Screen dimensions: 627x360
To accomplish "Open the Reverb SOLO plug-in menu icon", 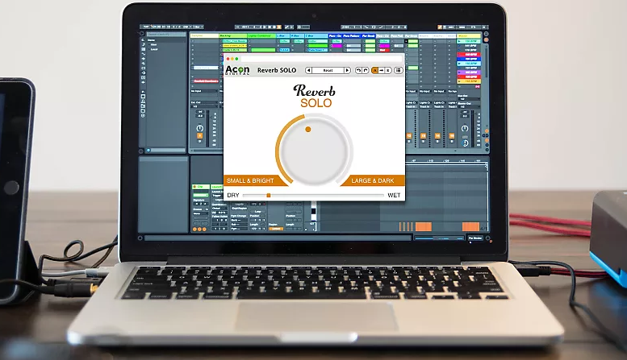I will [399, 70].
